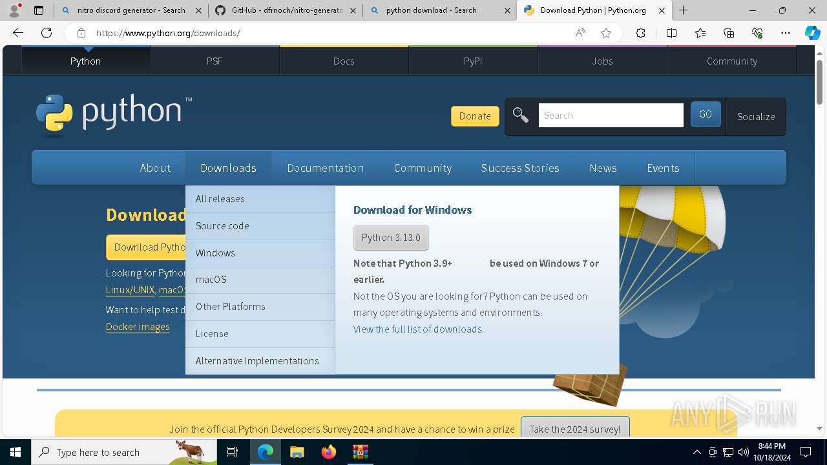This screenshot has height=465, width=827.
Task: Toggle the Read aloud icon
Action: point(580,33)
